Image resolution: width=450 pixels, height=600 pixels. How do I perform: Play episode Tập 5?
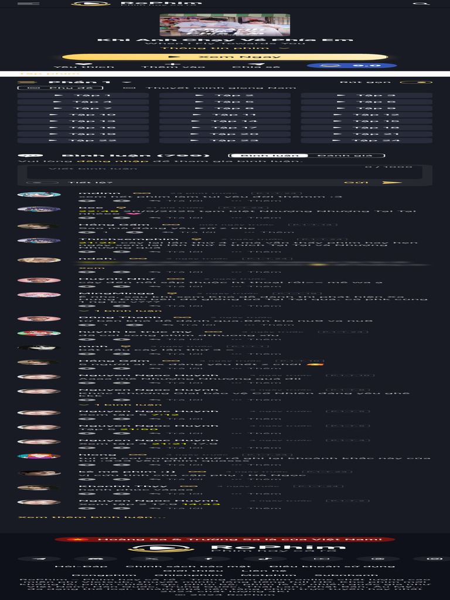225,102
